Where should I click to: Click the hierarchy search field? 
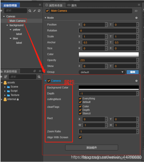pyautogui.click(x=16, y=11)
